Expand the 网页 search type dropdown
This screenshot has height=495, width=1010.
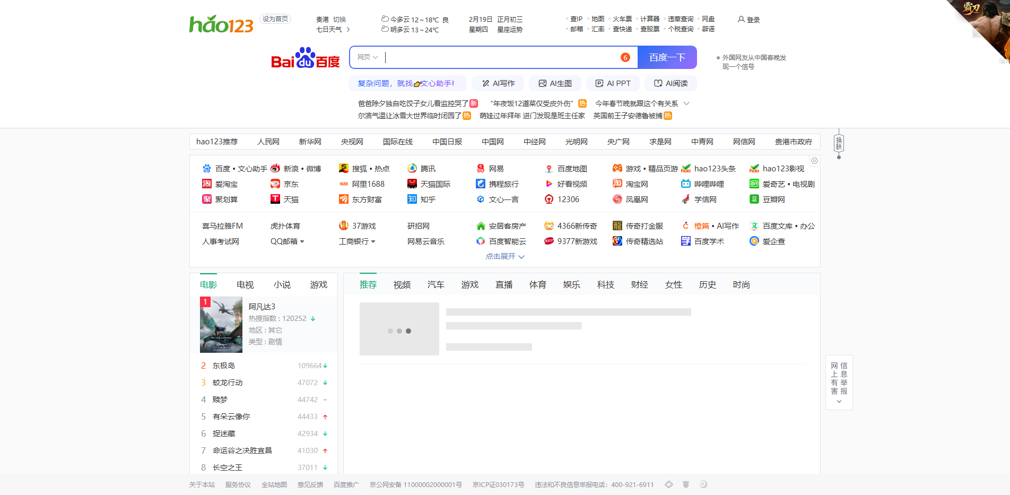367,57
